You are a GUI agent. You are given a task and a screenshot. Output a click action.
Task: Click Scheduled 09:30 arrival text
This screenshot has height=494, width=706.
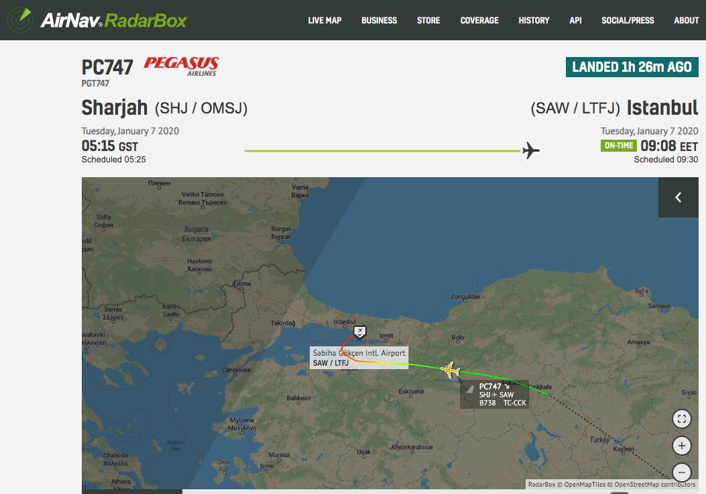click(x=666, y=160)
